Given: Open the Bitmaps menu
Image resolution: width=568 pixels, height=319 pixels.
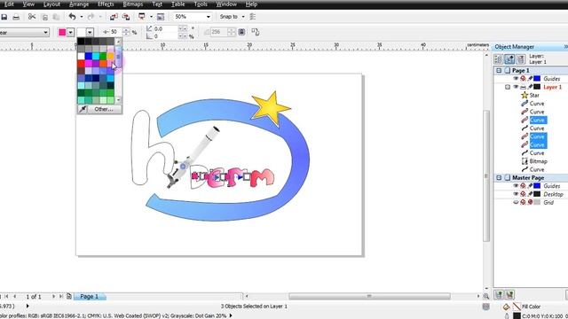Looking at the screenshot, I should 132,4.
